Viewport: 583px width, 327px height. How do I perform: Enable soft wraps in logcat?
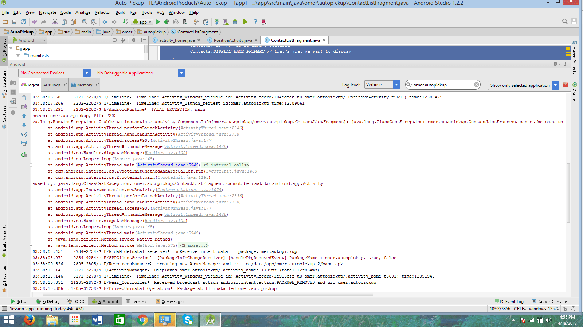click(x=24, y=134)
